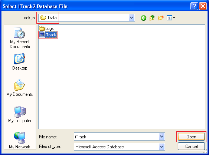
Task: Close the Select iTrack2 Database File dialog
Action: [203, 6]
